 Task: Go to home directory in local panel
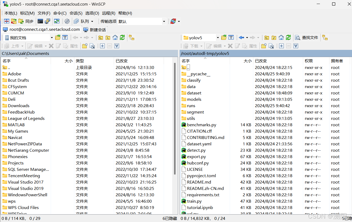point(115,38)
